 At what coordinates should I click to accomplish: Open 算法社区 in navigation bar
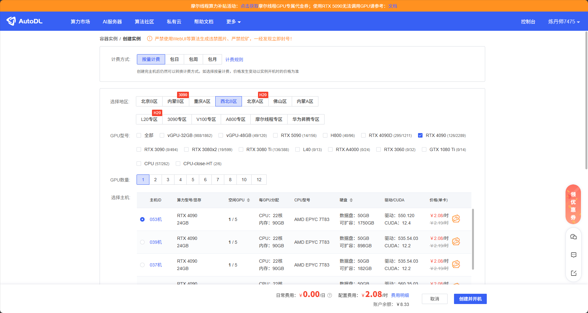coord(144,21)
